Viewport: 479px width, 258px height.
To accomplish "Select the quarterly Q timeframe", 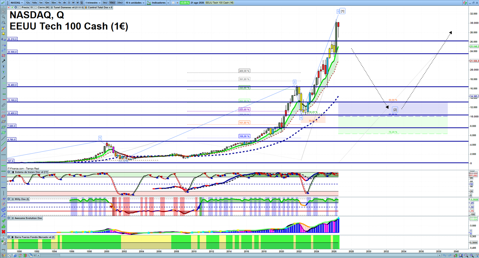I will [81, 3].
